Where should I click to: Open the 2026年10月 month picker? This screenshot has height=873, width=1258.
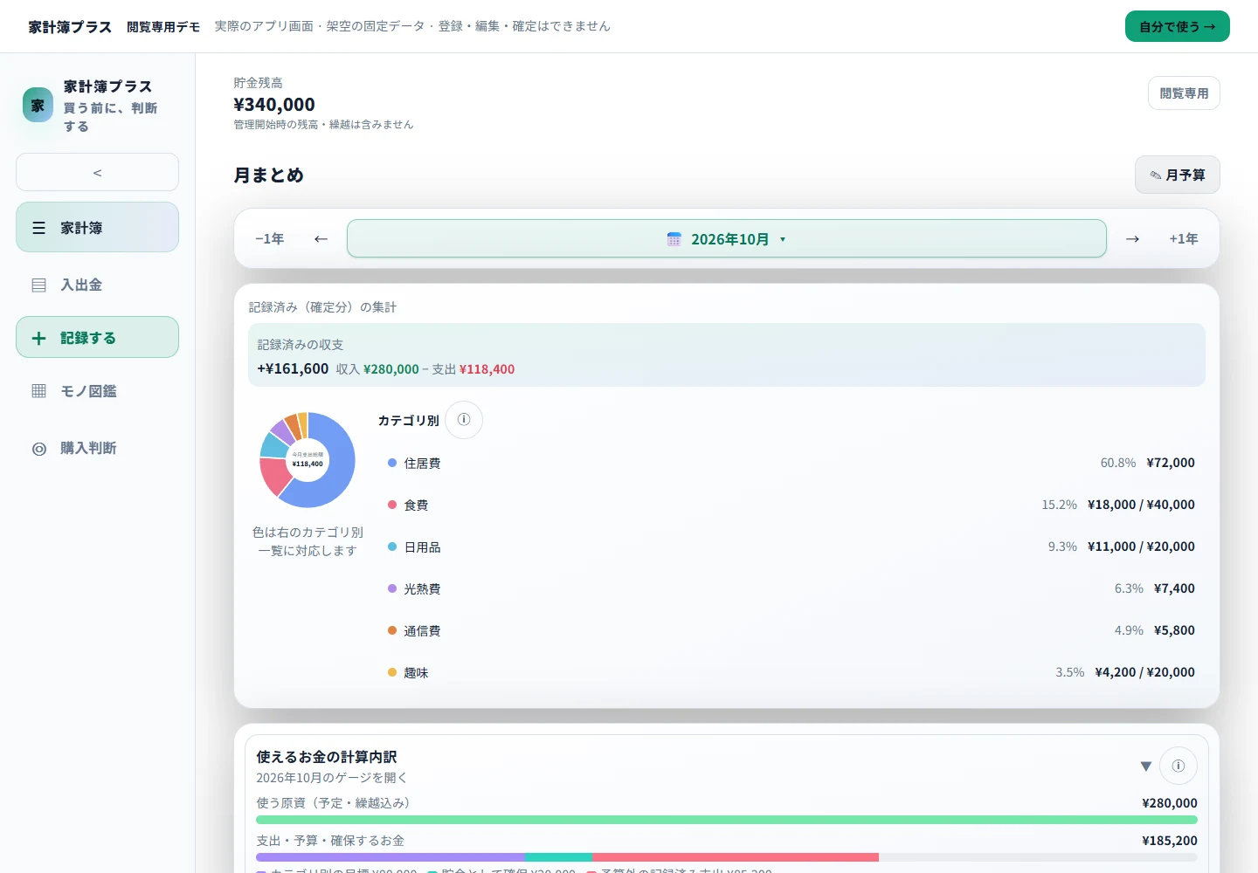point(727,238)
